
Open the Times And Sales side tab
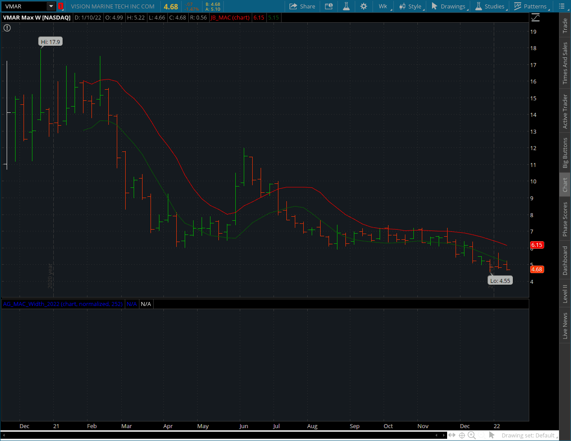pyautogui.click(x=565, y=63)
